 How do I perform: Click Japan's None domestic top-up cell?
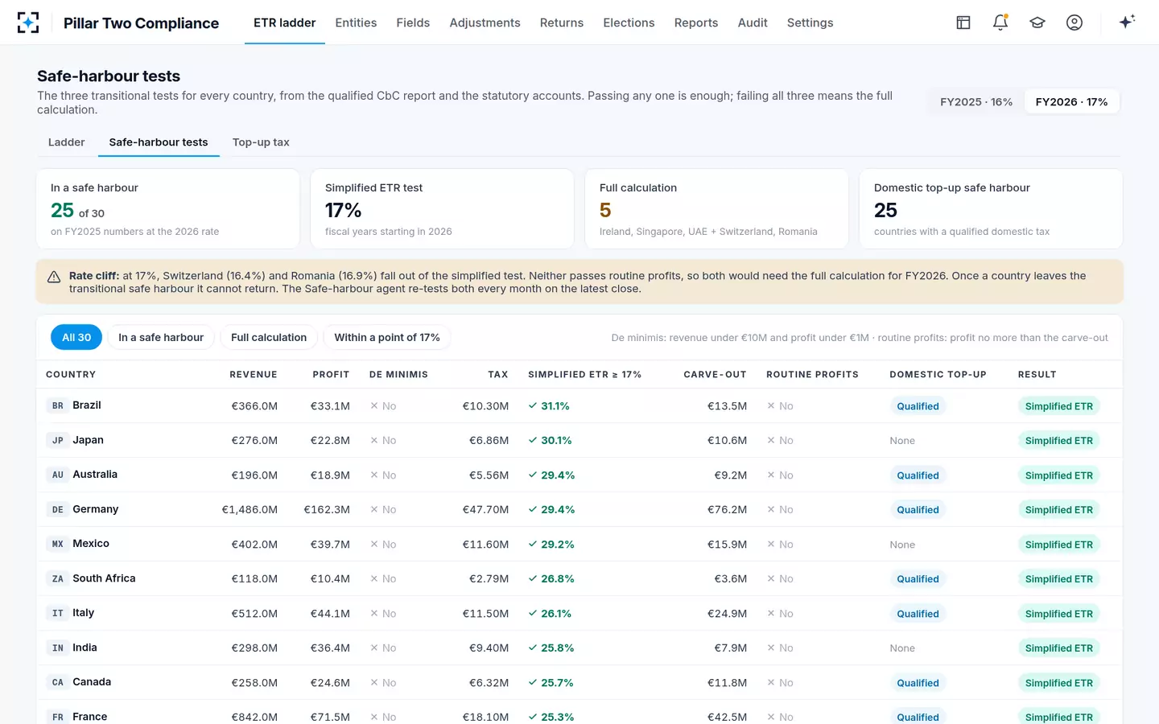pyautogui.click(x=902, y=441)
